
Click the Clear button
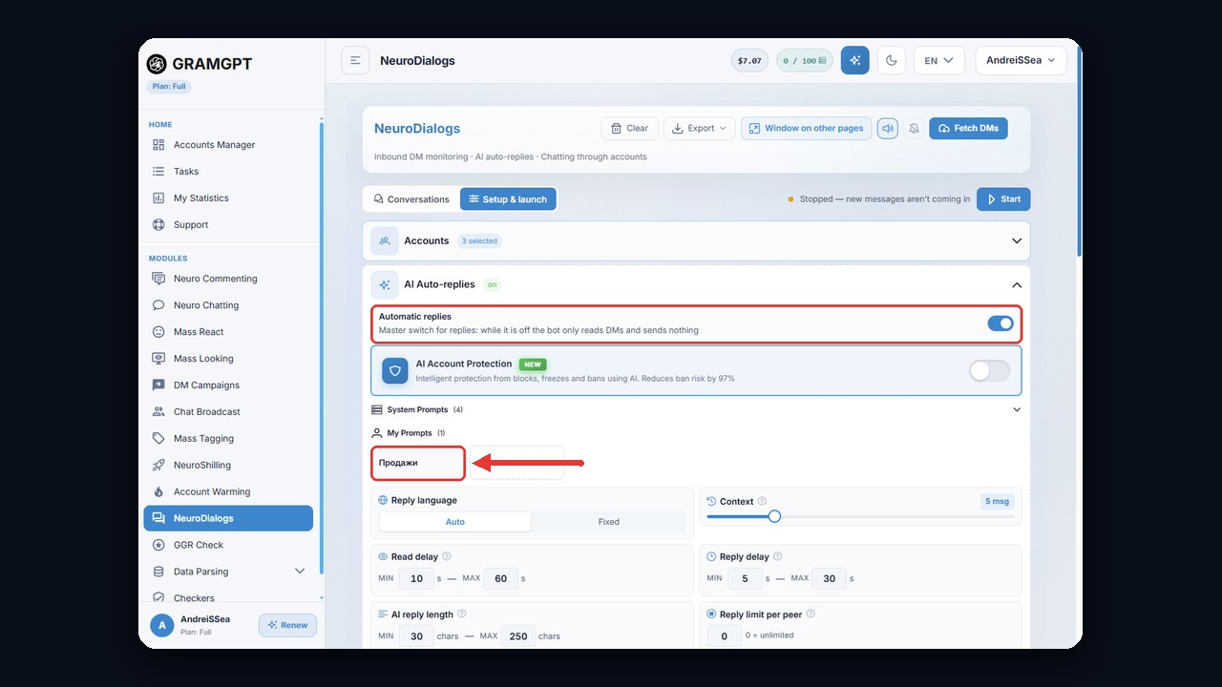tap(629, 128)
